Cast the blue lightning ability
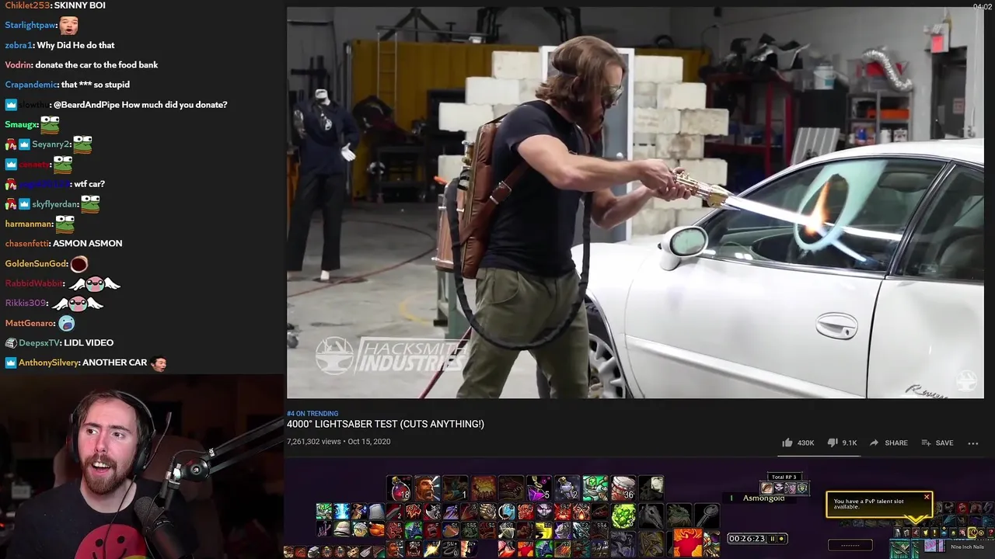The height and width of the screenshot is (559, 995). (x=342, y=511)
